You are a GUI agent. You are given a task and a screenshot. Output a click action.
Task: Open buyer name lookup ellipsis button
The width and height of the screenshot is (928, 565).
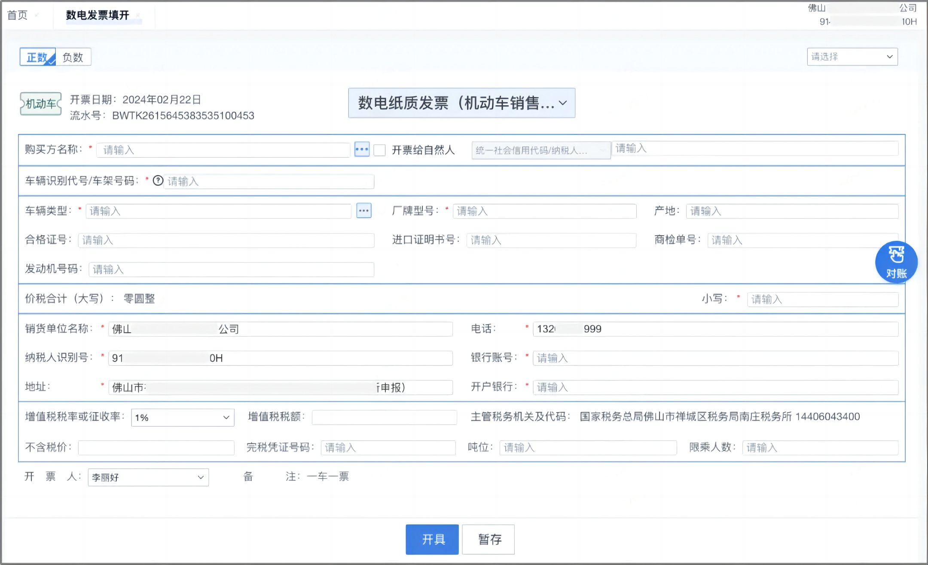click(362, 149)
